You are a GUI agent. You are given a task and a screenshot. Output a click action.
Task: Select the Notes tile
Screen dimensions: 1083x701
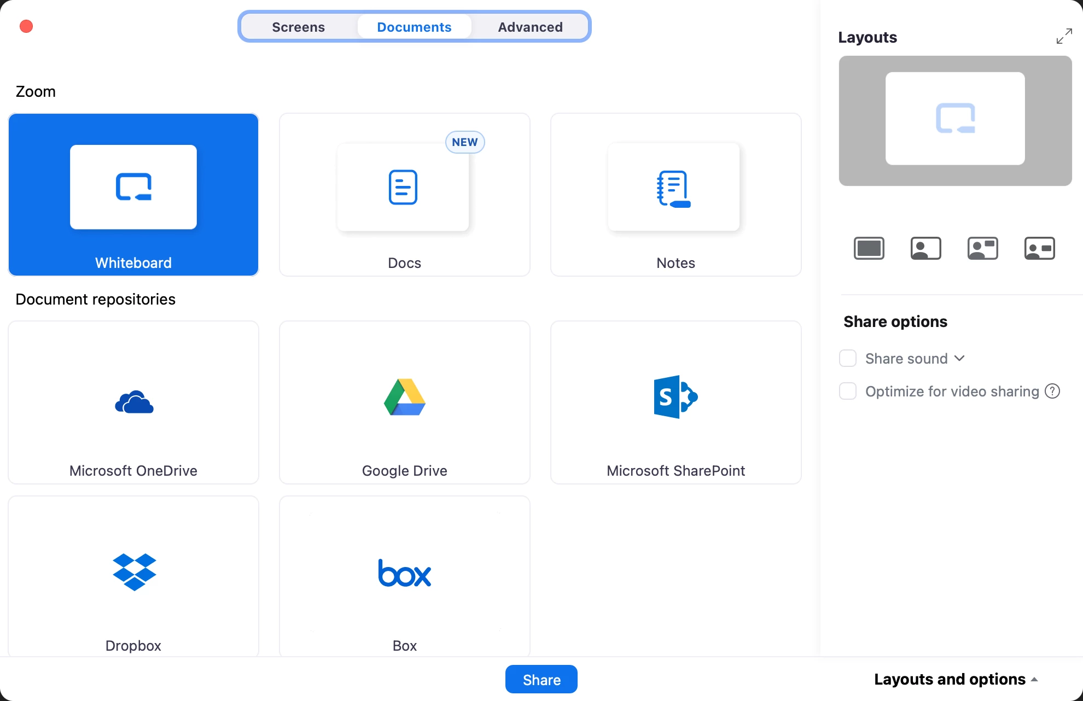pos(676,195)
